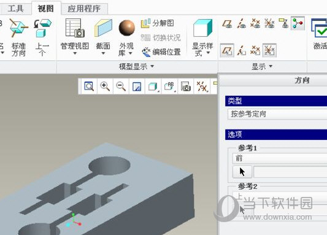Click the Zoom In magnifier icon

105,87
